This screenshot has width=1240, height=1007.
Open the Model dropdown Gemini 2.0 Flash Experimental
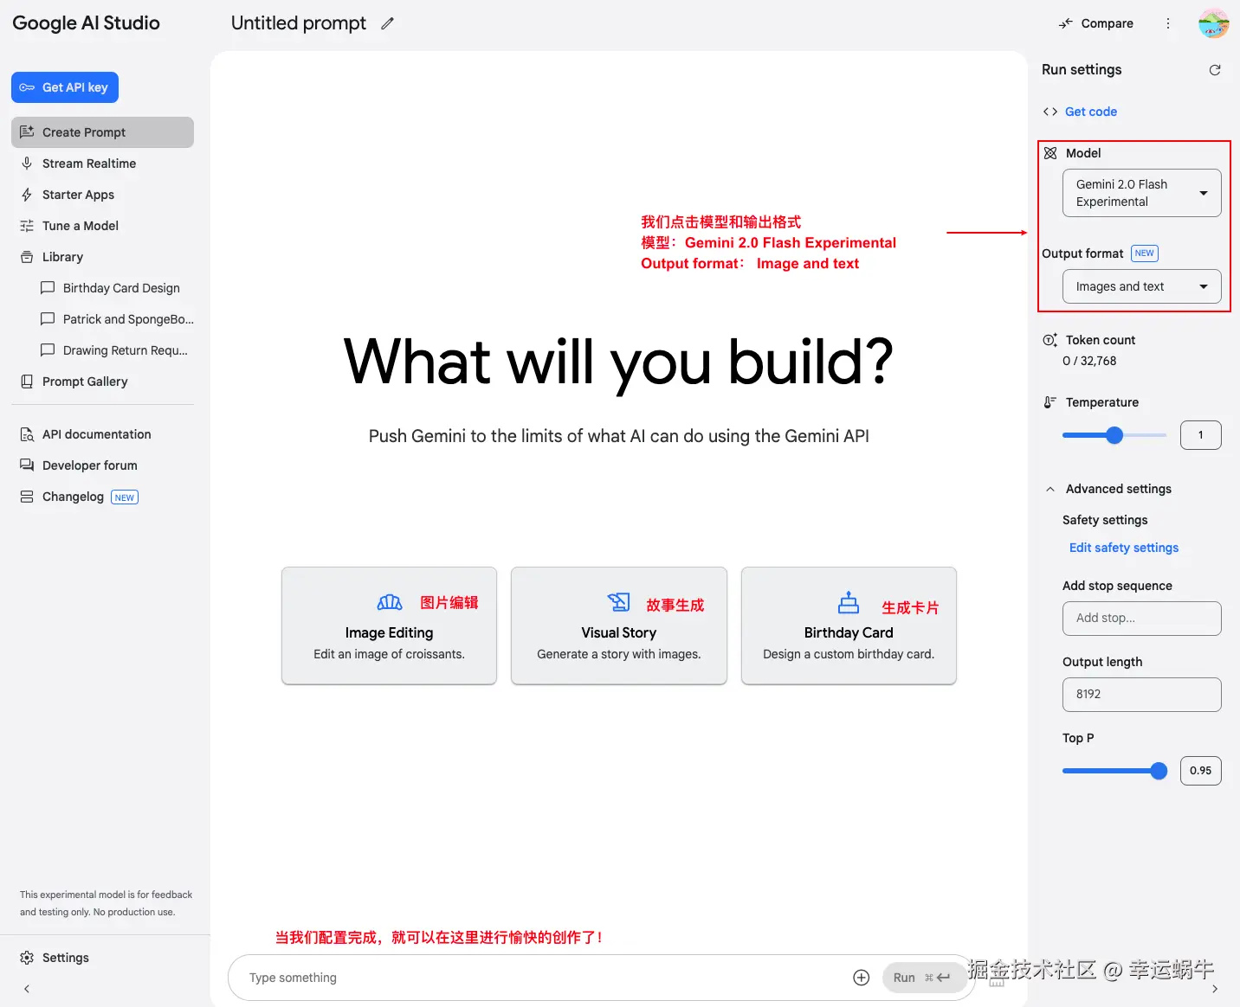(x=1141, y=193)
